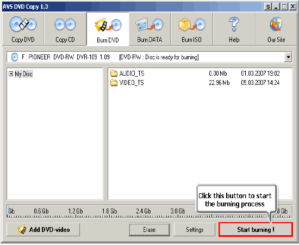Select the AUDIO_TS folder icon

click(114, 73)
